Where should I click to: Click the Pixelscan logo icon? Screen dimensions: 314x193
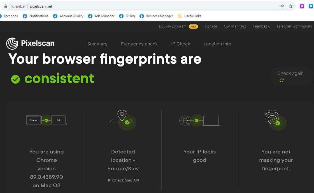coord(12,43)
